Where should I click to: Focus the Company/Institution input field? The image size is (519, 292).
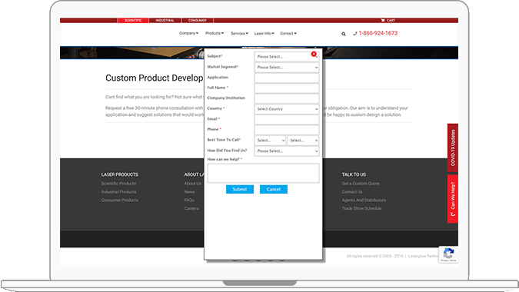pyautogui.click(x=287, y=98)
